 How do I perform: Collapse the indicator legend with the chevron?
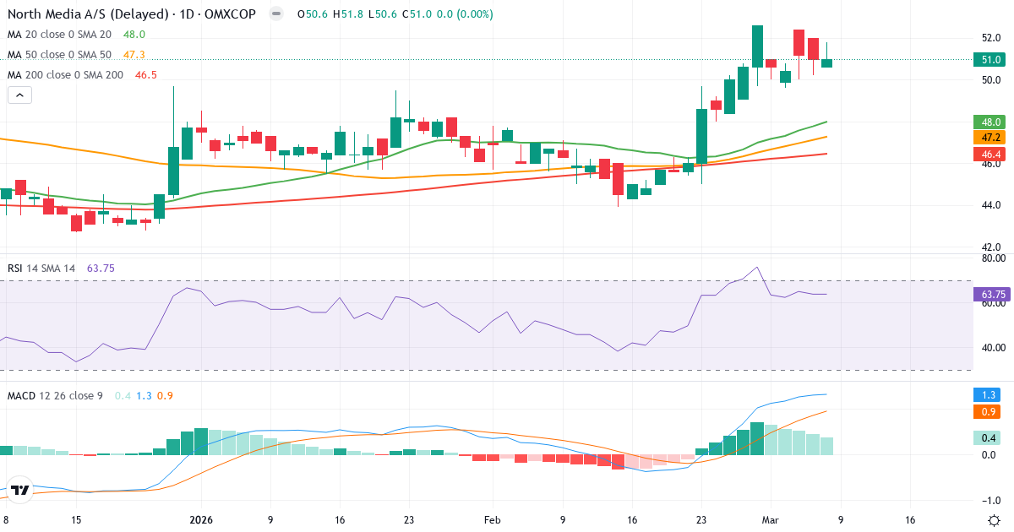tap(19, 95)
